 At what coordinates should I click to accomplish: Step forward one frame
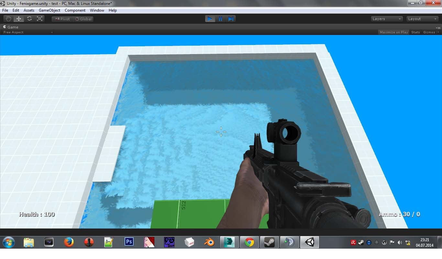click(x=231, y=19)
